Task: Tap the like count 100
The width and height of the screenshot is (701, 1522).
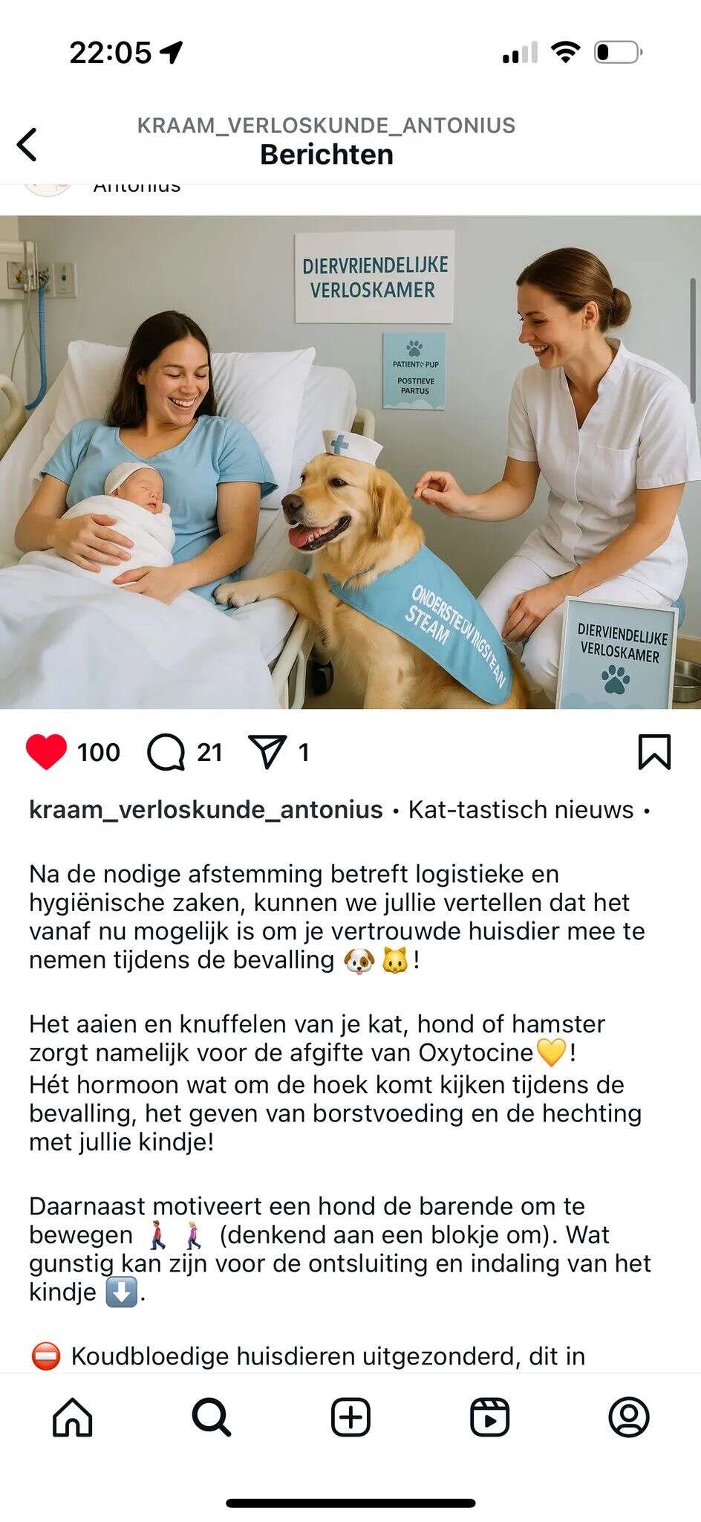Action: [x=98, y=752]
